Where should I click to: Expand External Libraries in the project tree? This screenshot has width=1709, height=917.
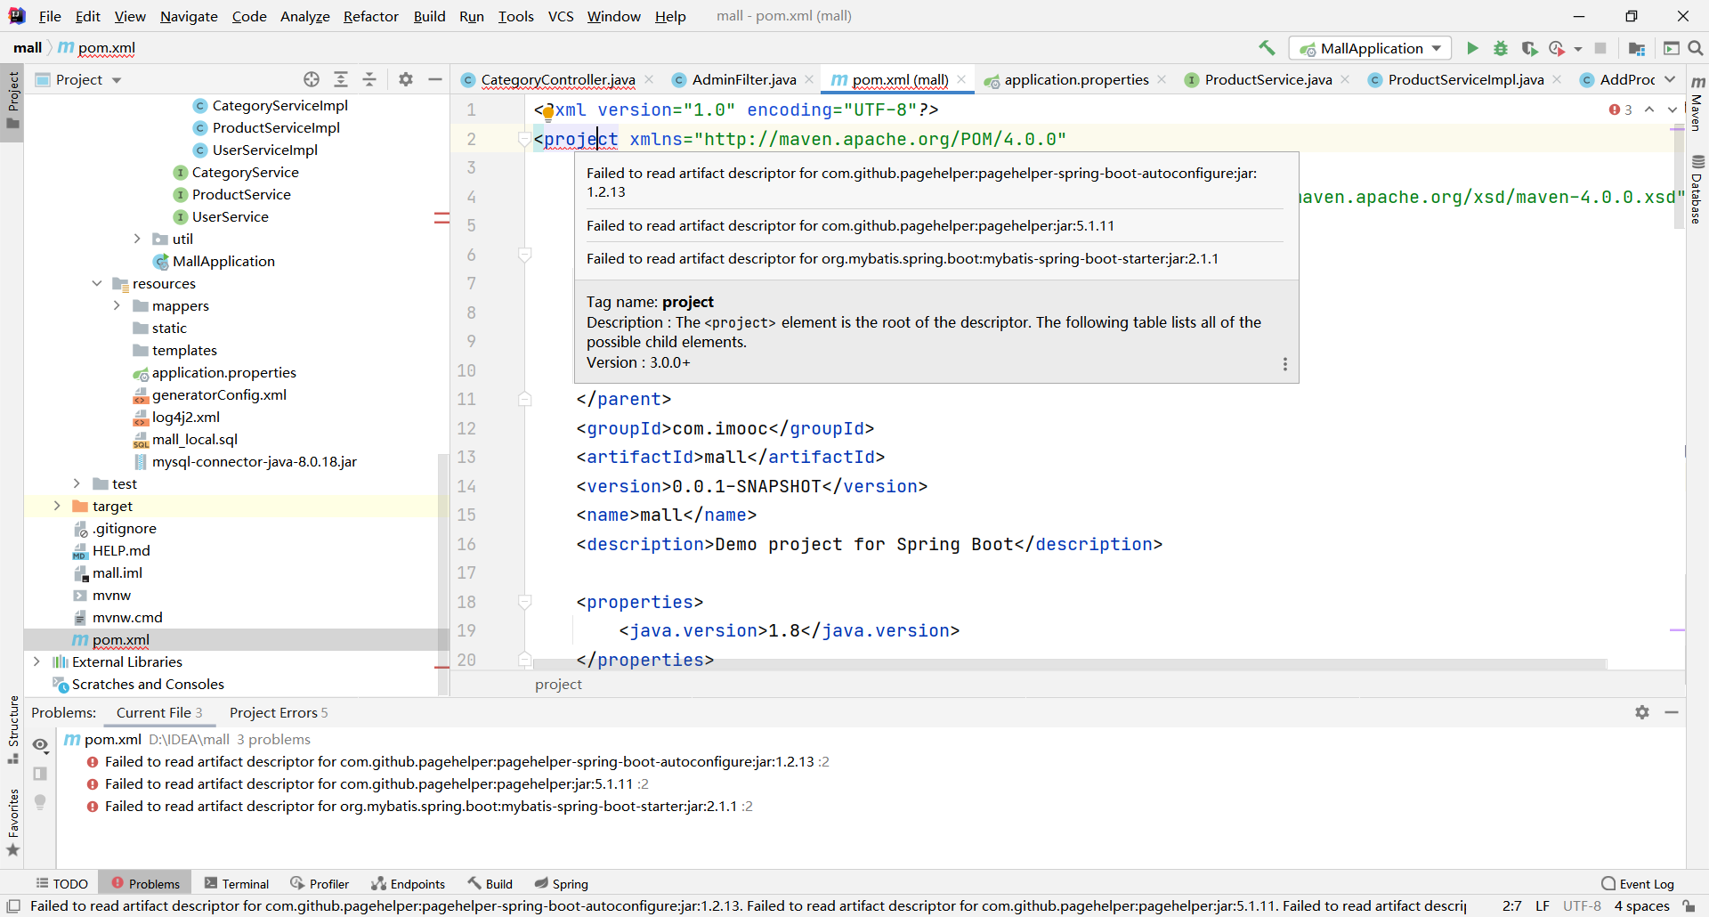[x=36, y=661]
